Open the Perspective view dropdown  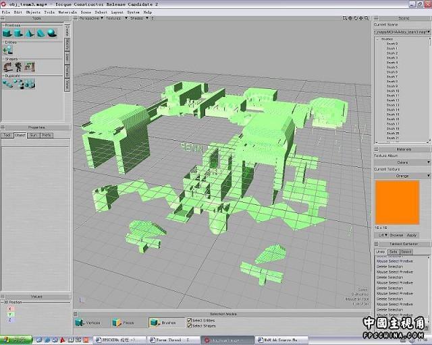[90, 18]
